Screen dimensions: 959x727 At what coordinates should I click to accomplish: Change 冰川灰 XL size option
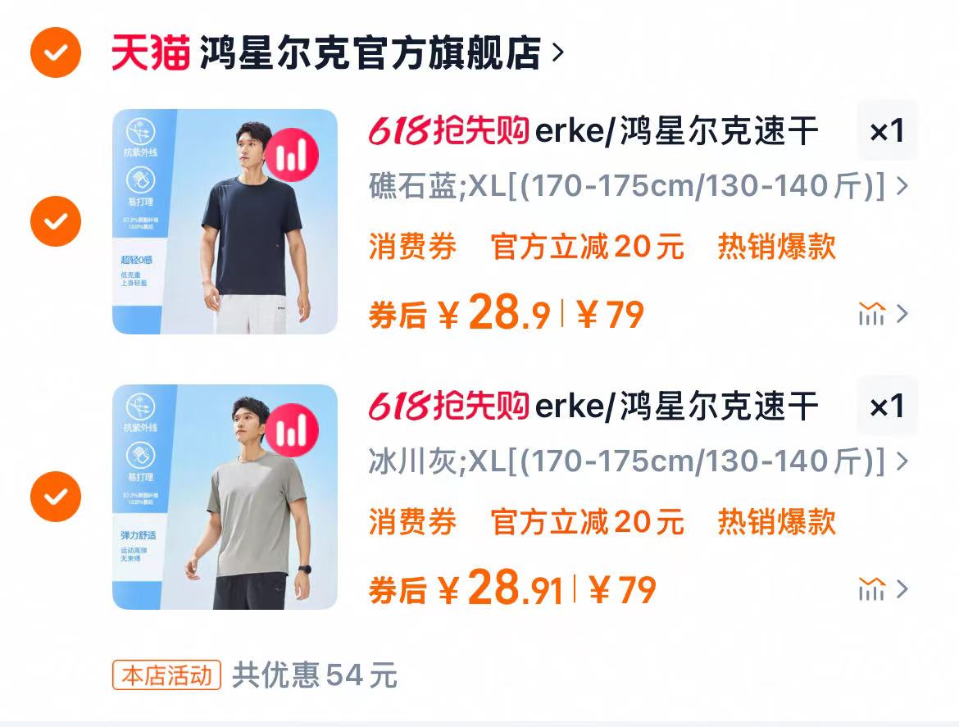(x=639, y=461)
